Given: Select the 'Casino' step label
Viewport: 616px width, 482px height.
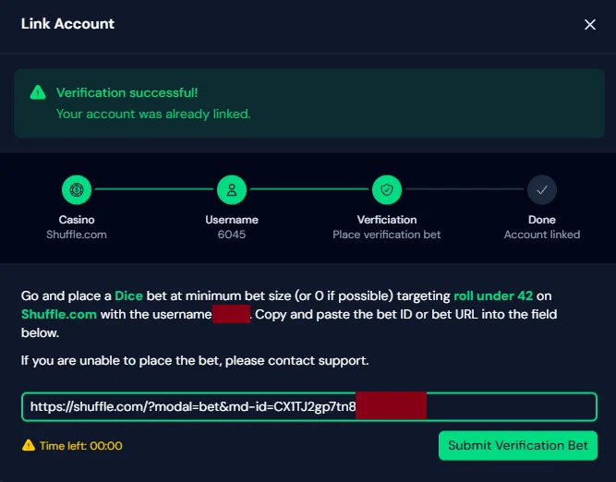Looking at the screenshot, I should pyautogui.click(x=77, y=220).
